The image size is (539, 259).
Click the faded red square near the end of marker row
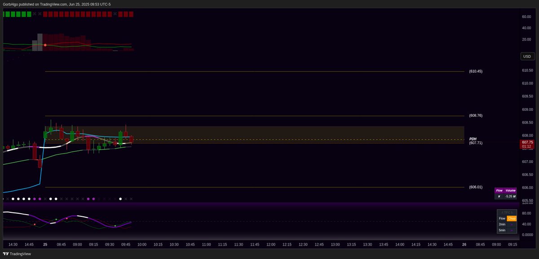(130, 14)
